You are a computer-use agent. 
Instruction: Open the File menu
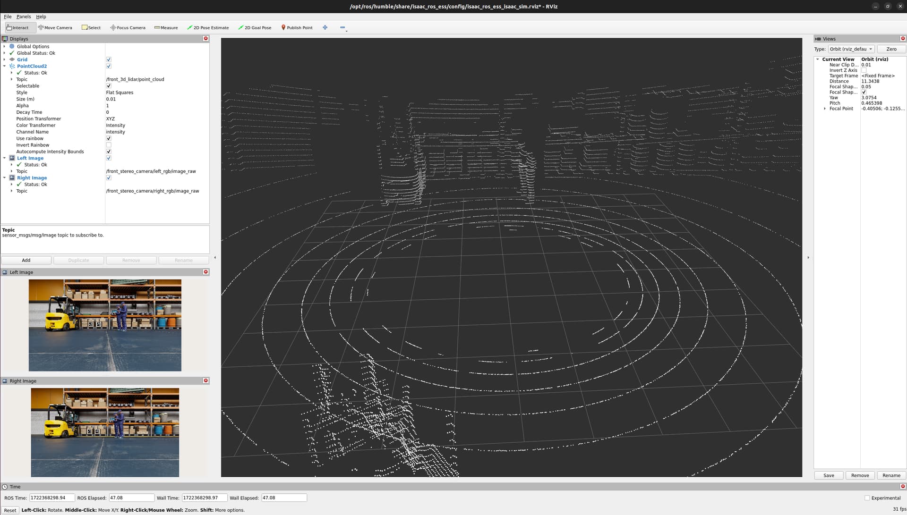(8, 17)
